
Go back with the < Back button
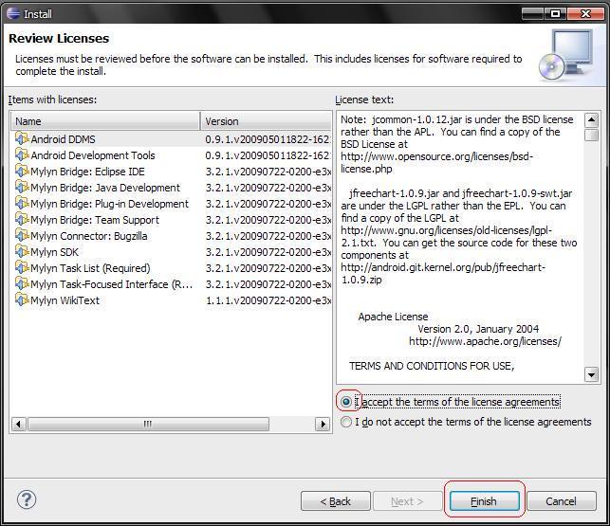[x=335, y=501]
